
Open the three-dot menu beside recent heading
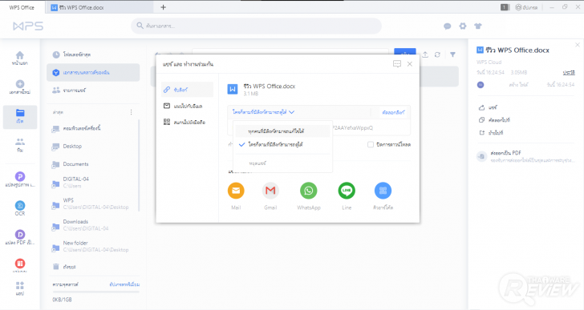(131, 112)
